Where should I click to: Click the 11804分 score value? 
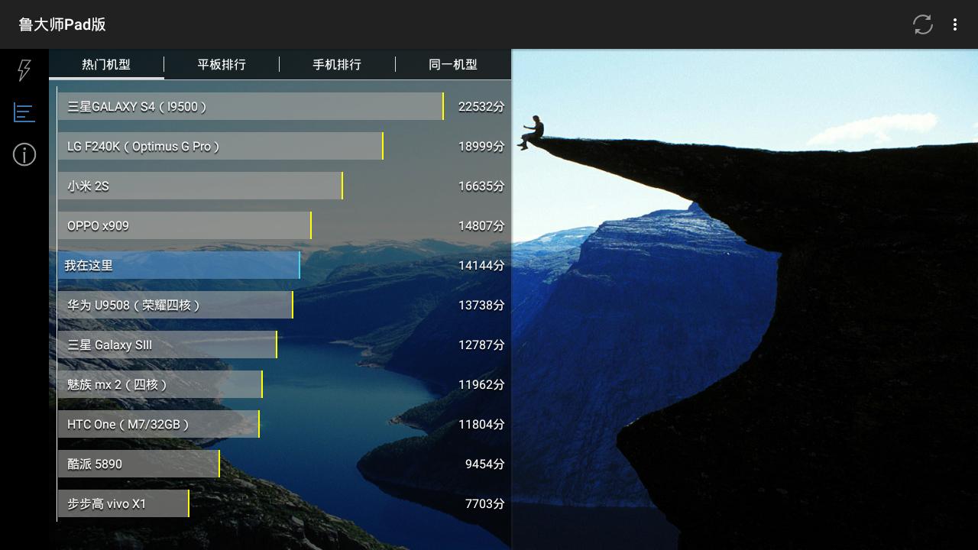pyautogui.click(x=481, y=425)
